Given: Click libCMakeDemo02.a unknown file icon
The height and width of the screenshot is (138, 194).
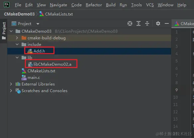Looking at the screenshot, I should [30, 64].
